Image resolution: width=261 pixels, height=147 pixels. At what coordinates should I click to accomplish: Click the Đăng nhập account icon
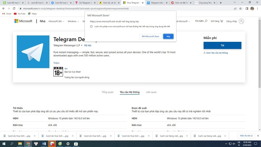tap(242, 21)
